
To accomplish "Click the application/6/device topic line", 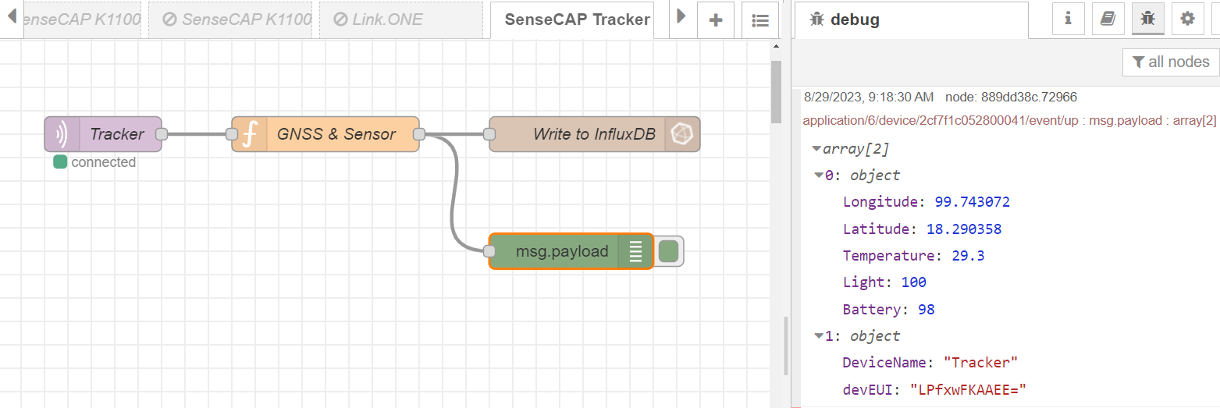I will [1009, 120].
